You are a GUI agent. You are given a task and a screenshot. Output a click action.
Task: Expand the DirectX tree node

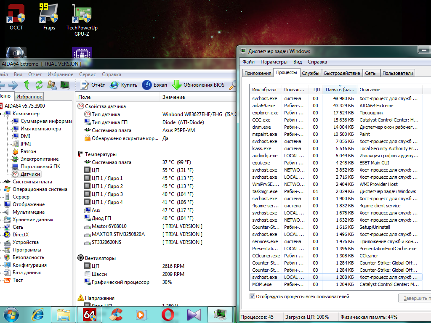point(1,235)
